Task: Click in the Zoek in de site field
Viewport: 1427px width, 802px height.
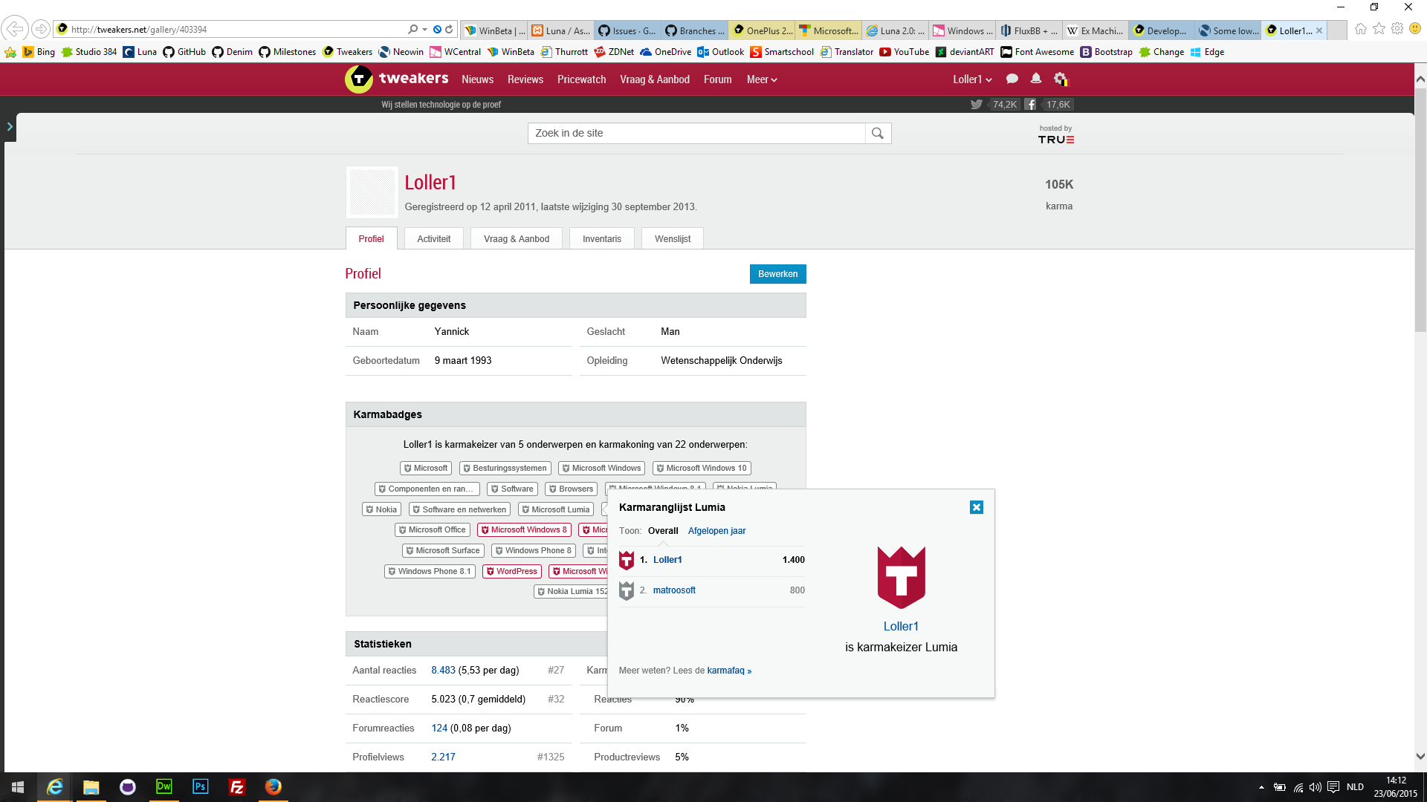Action: [696, 134]
